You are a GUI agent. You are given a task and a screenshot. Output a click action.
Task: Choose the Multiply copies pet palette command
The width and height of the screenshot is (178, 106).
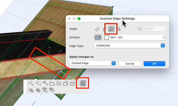(x=52, y=90)
